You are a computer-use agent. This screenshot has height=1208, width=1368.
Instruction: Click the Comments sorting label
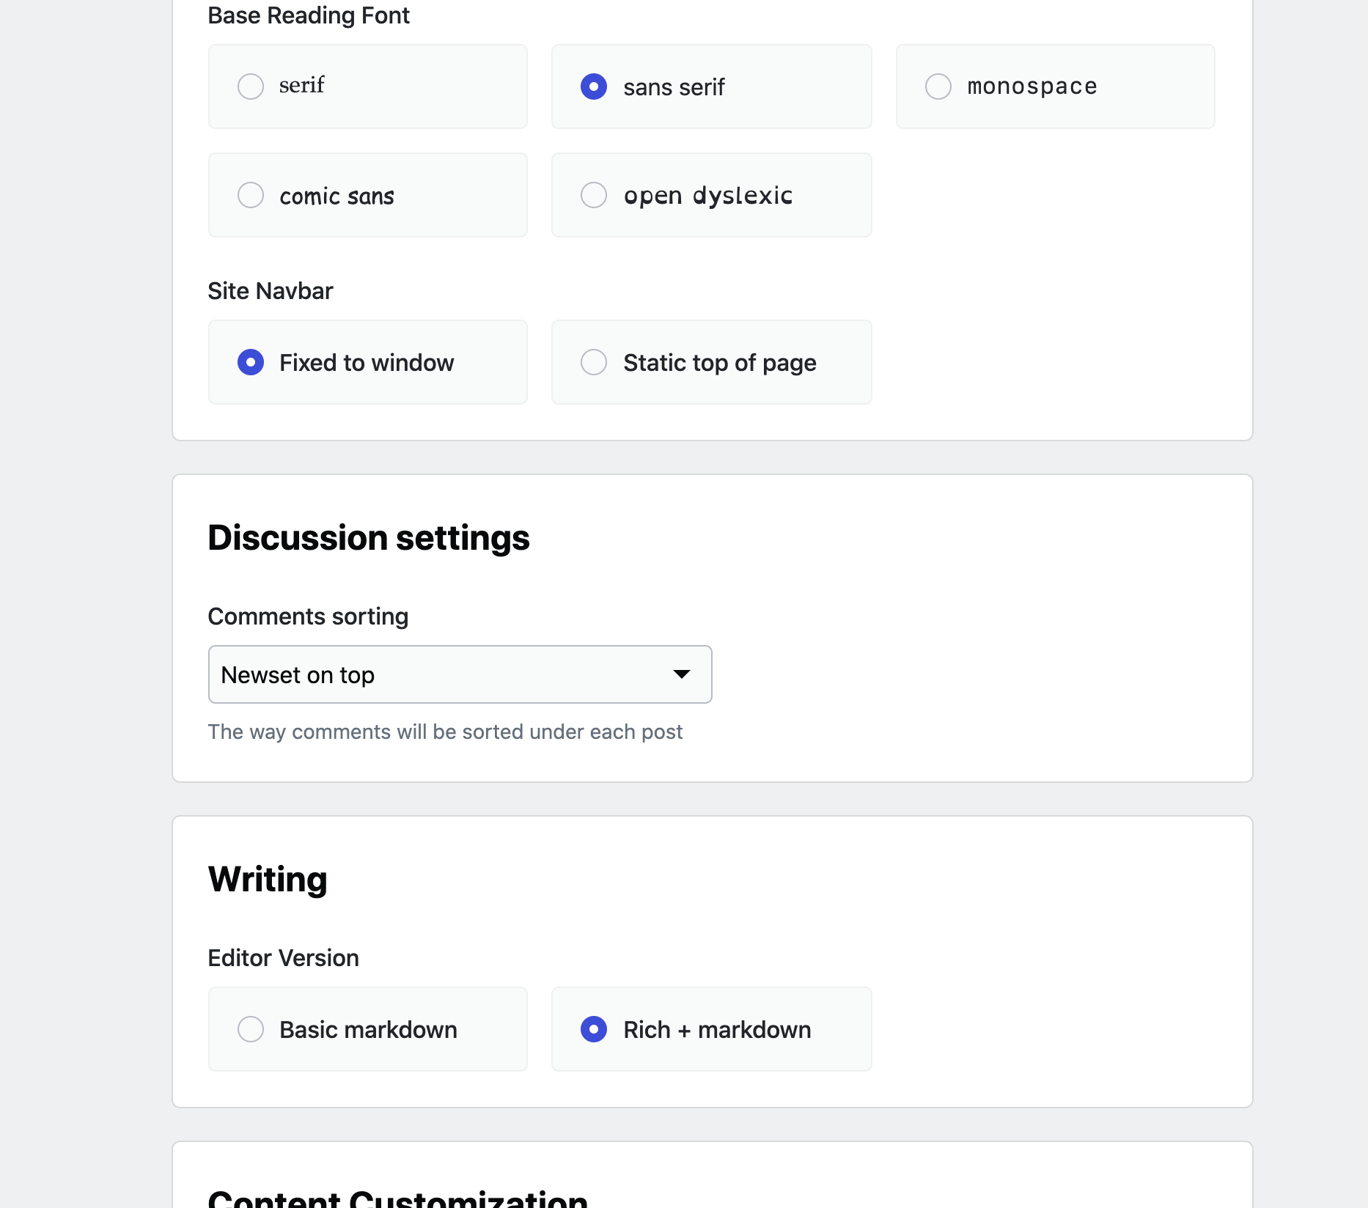pos(308,616)
